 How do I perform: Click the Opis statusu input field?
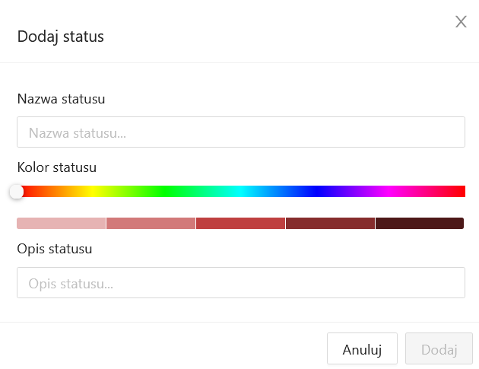pos(240,283)
